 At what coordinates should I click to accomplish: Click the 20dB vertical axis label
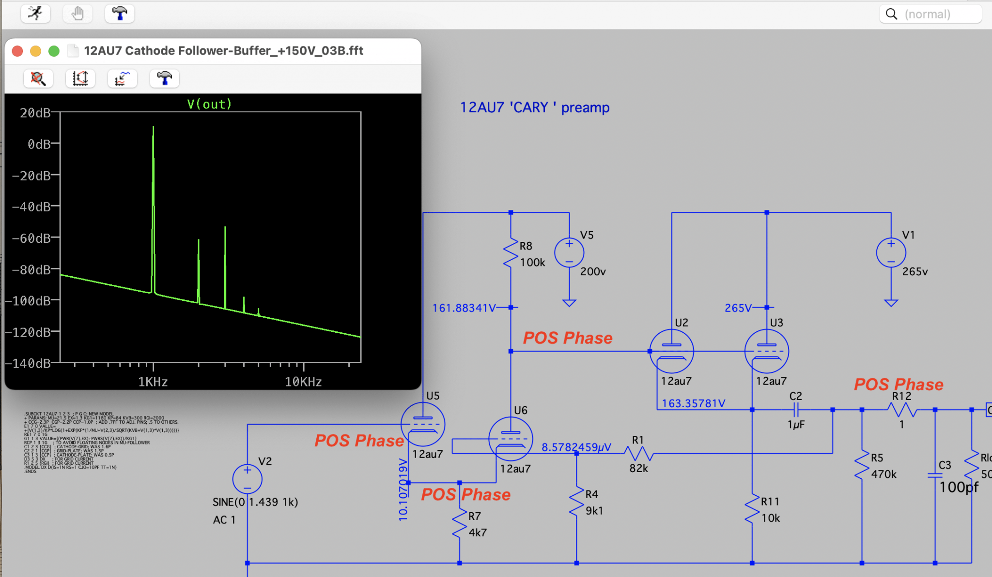coord(35,113)
